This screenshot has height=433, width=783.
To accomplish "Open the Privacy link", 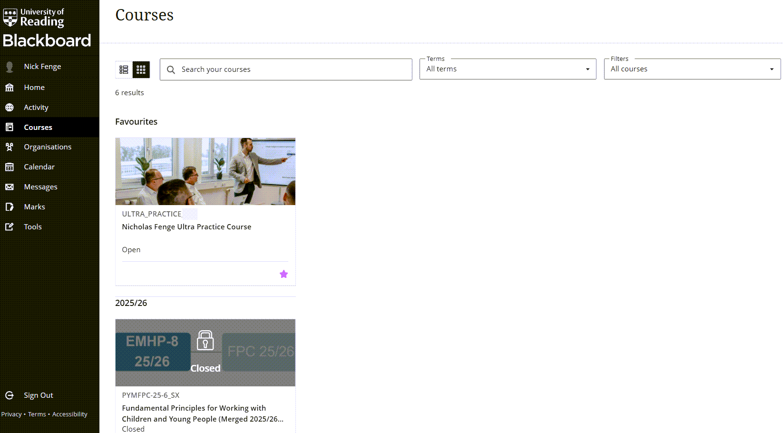I will point(11,414).
